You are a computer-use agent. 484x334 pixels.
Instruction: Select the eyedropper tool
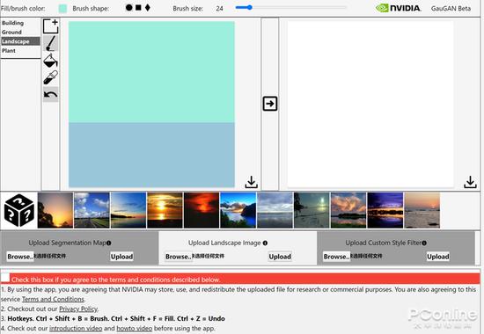(x=51, y=77)
